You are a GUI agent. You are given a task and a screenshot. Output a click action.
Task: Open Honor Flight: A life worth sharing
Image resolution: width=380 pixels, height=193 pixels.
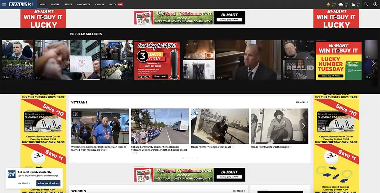[270, 147]
